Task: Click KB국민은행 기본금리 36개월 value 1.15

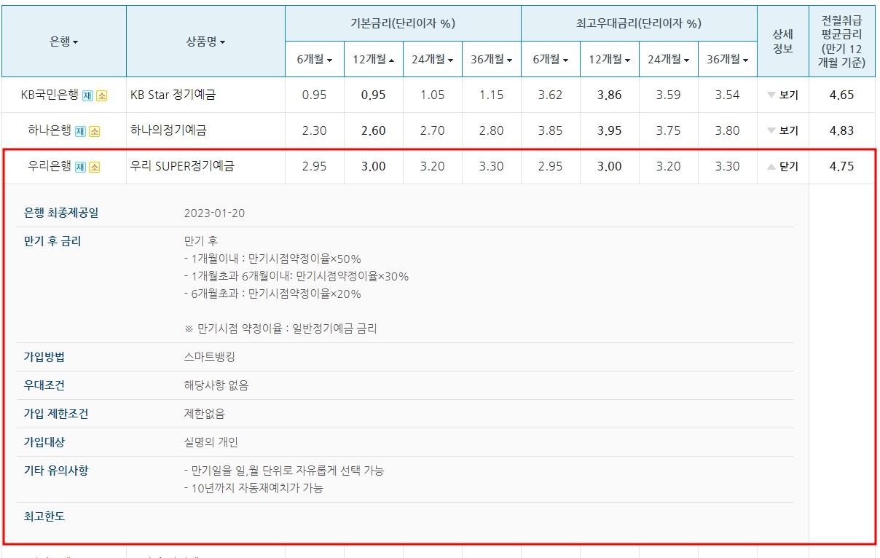Action: click(492, 95)
